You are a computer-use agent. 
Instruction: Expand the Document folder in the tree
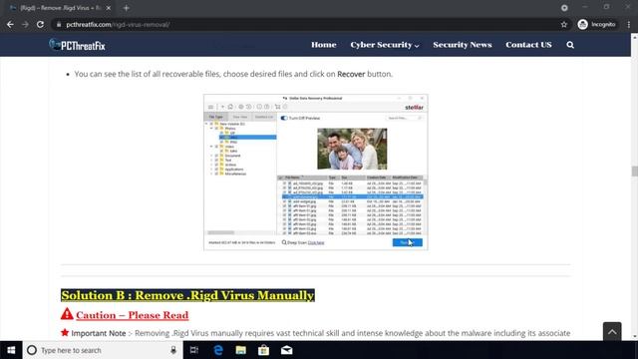(x=211, y=156)
